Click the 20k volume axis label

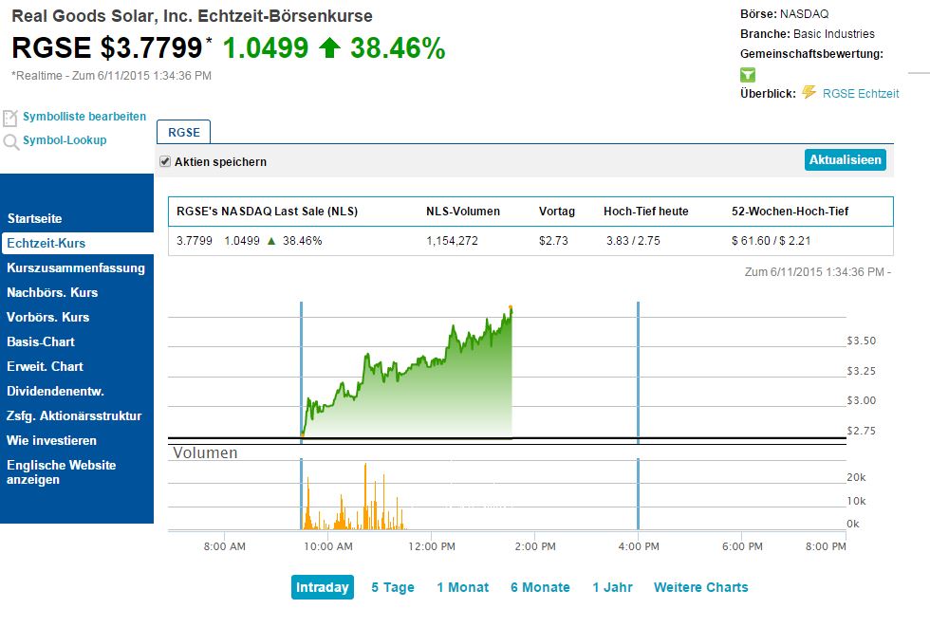tap(856, 477)
